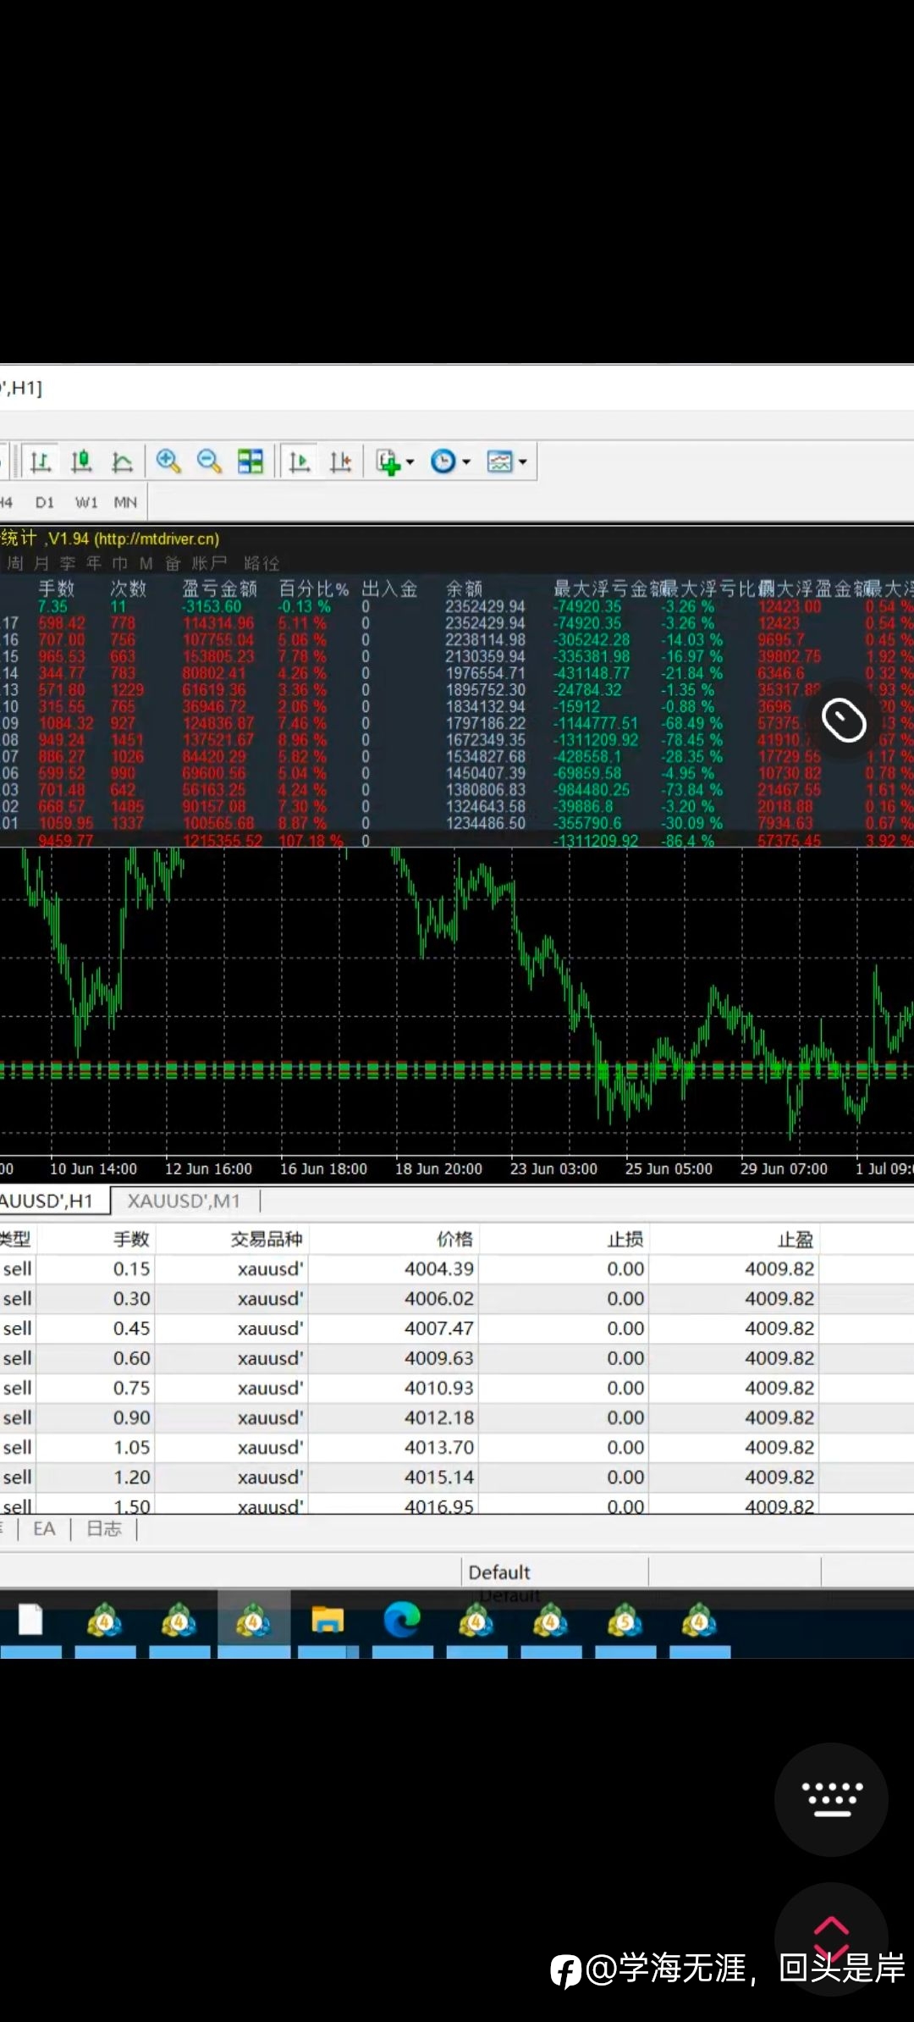
Task: Zoom in on the chart
Action: (x=168, y=461)
